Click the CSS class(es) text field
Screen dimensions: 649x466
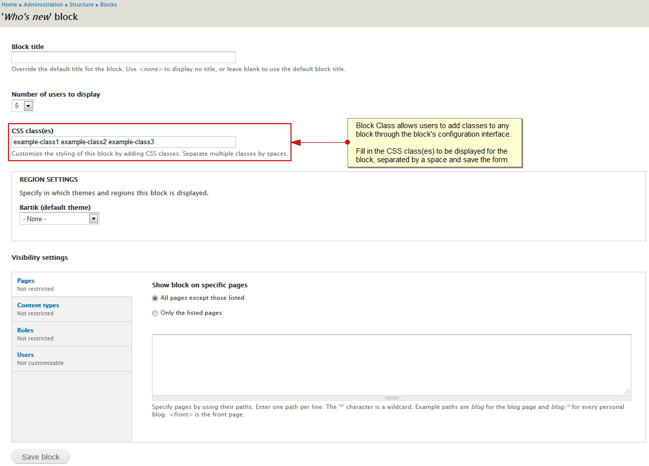coord(123,142)
